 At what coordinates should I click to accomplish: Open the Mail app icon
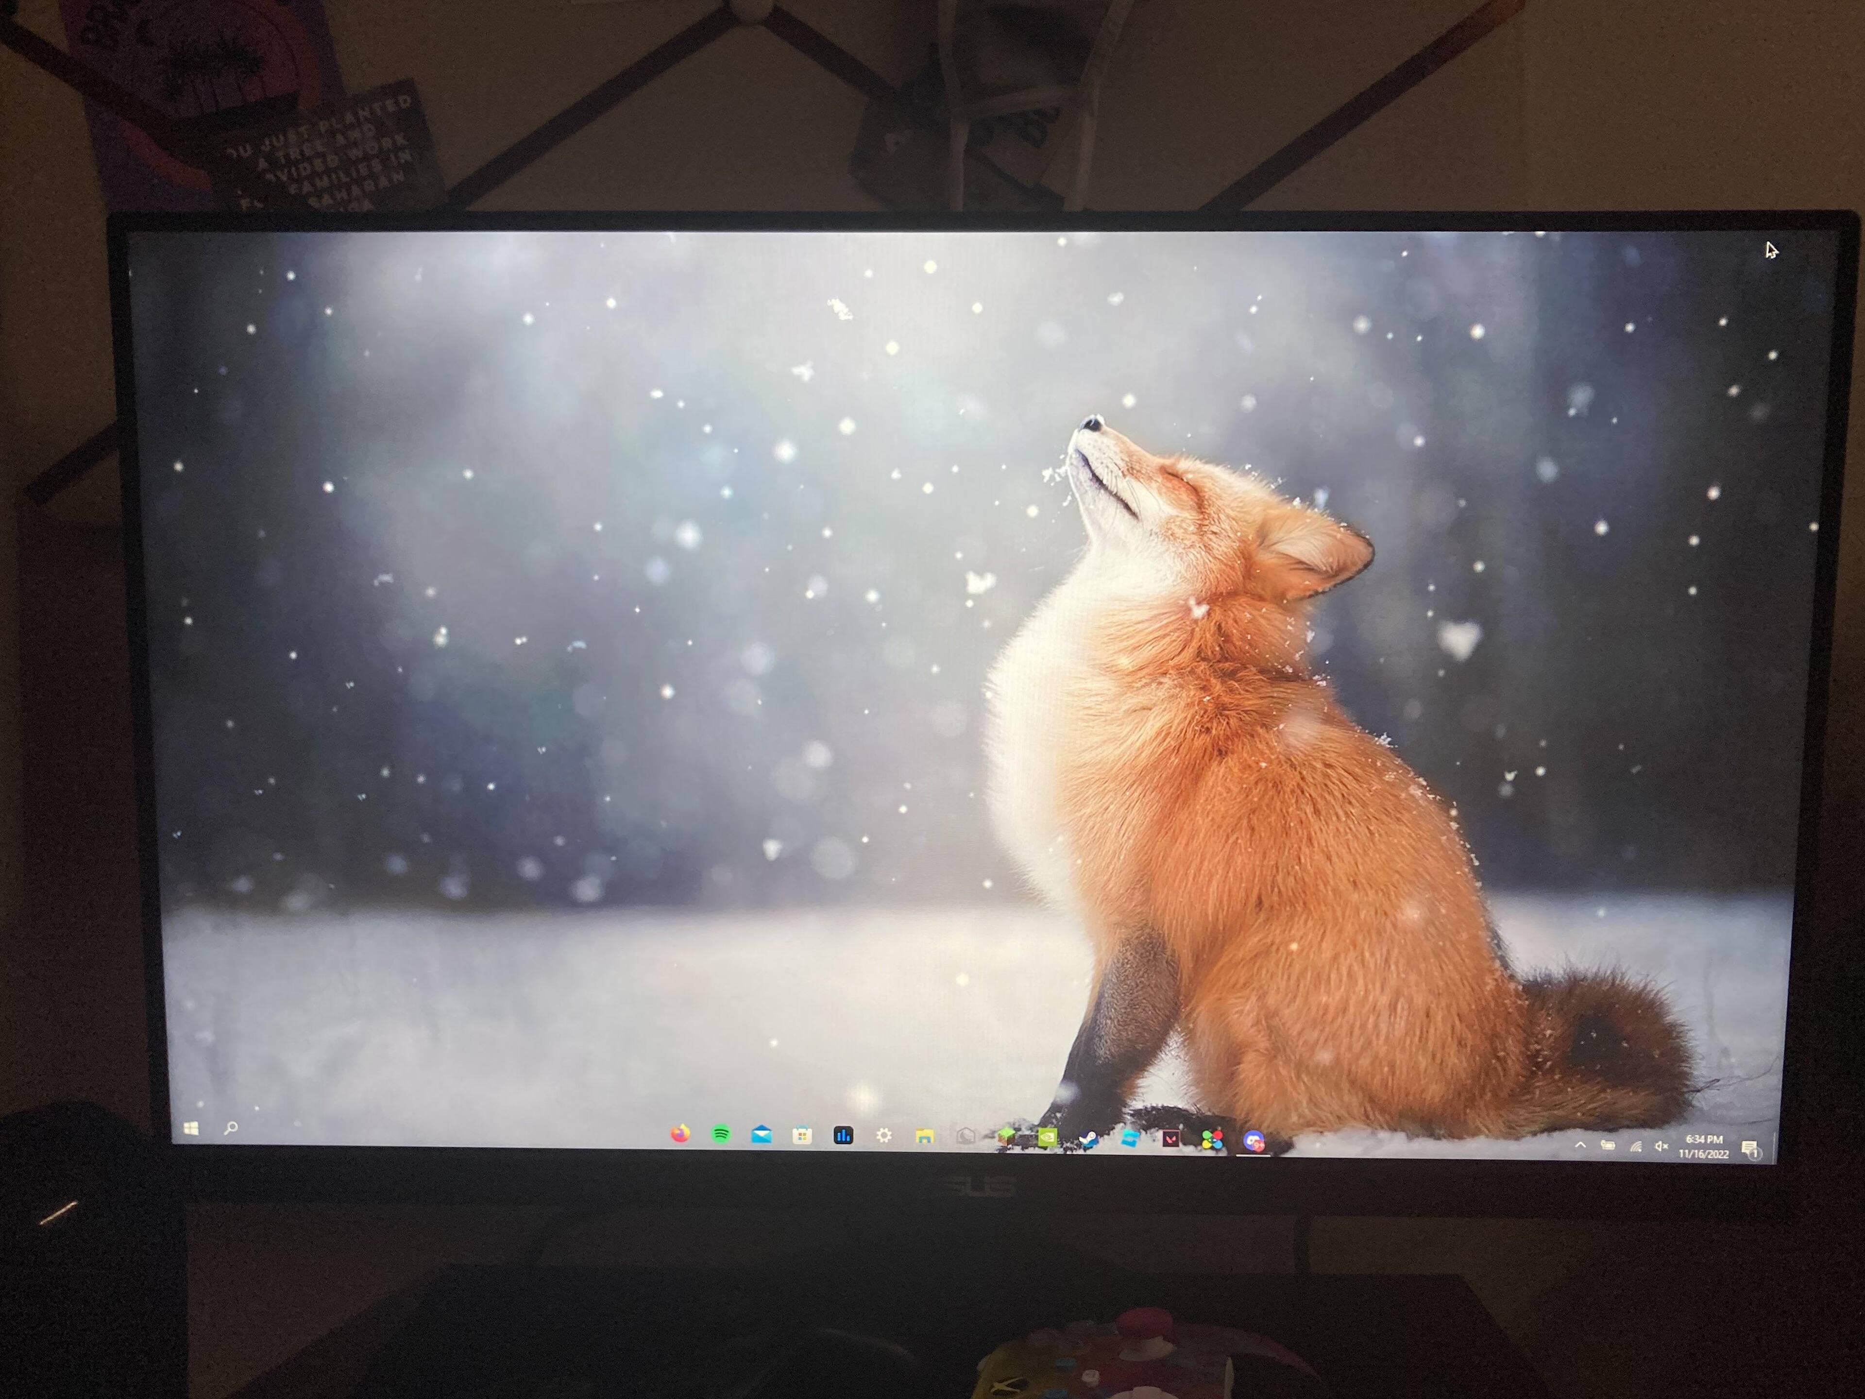point(762,1135)
